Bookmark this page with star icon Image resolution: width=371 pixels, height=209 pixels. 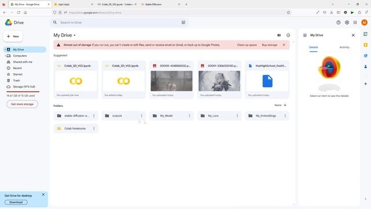coord(288,13)
